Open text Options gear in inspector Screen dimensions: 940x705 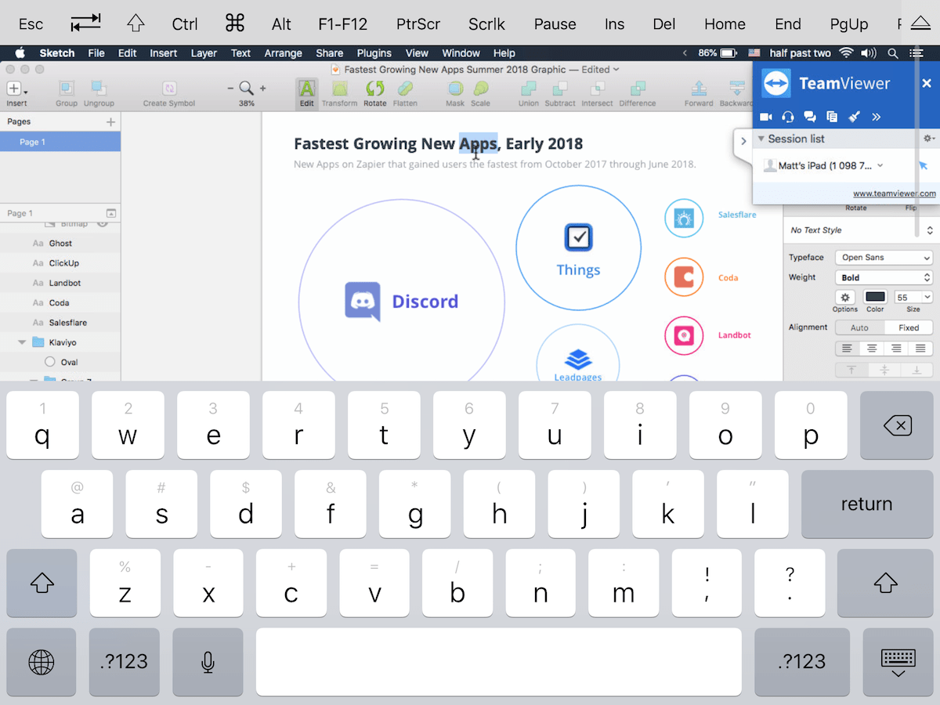point(845,297)
